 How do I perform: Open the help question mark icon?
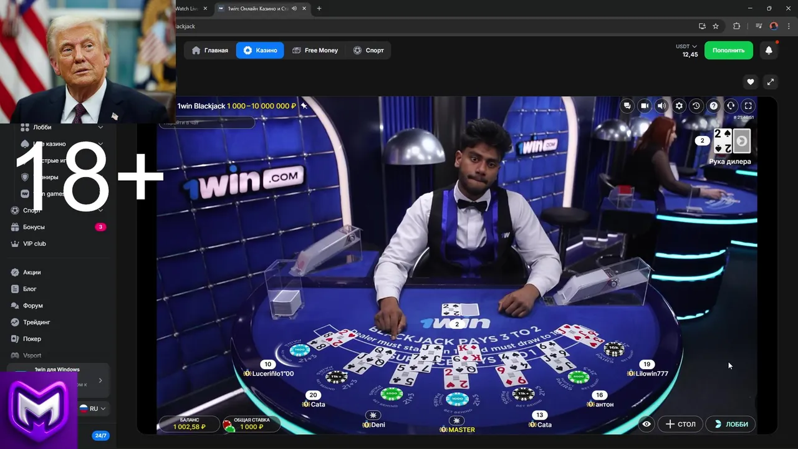[x=714, y=106]
